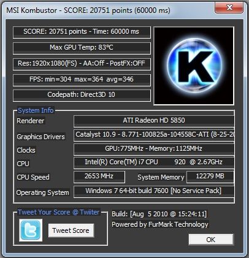249x258 pixels.
Task: Close the MSI Kombustor window
Action: (229, 8)
